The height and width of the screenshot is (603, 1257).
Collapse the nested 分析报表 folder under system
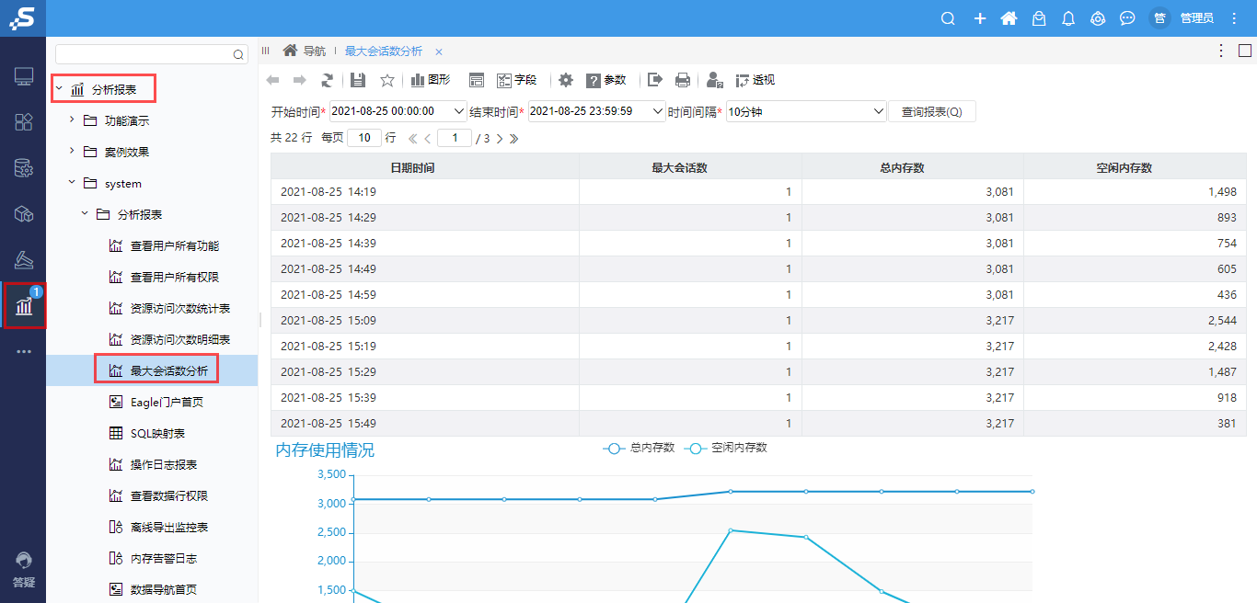[85, 214]
